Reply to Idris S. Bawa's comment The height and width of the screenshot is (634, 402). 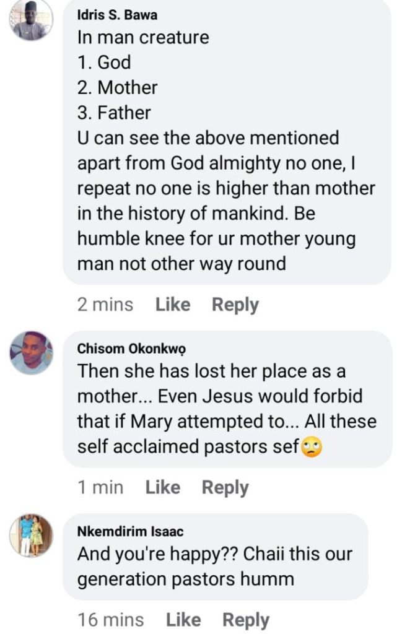[x=235, y=305]
